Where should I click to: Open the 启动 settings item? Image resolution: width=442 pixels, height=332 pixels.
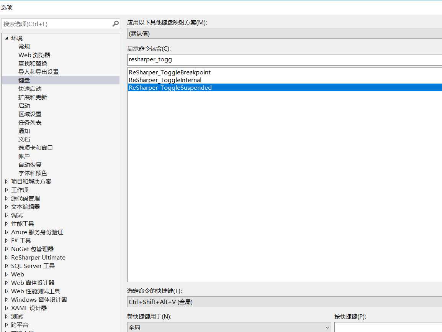[x=24, y=106]
